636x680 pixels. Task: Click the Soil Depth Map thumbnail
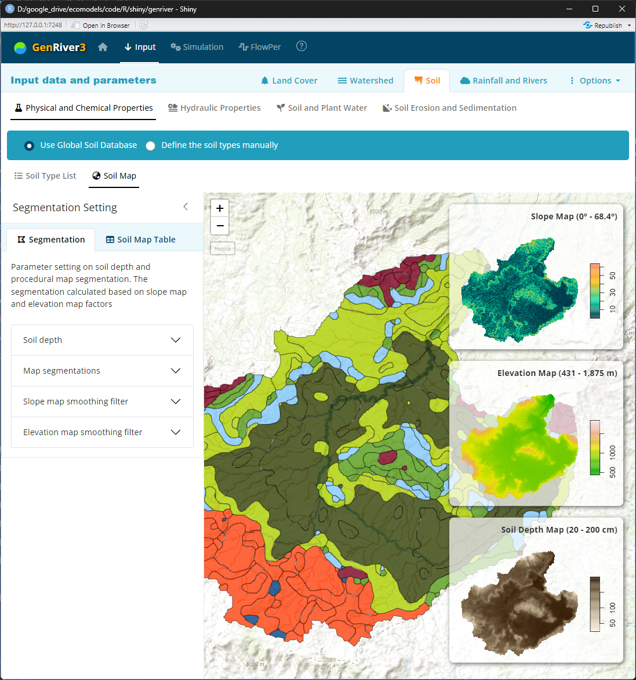pos(519,602)
